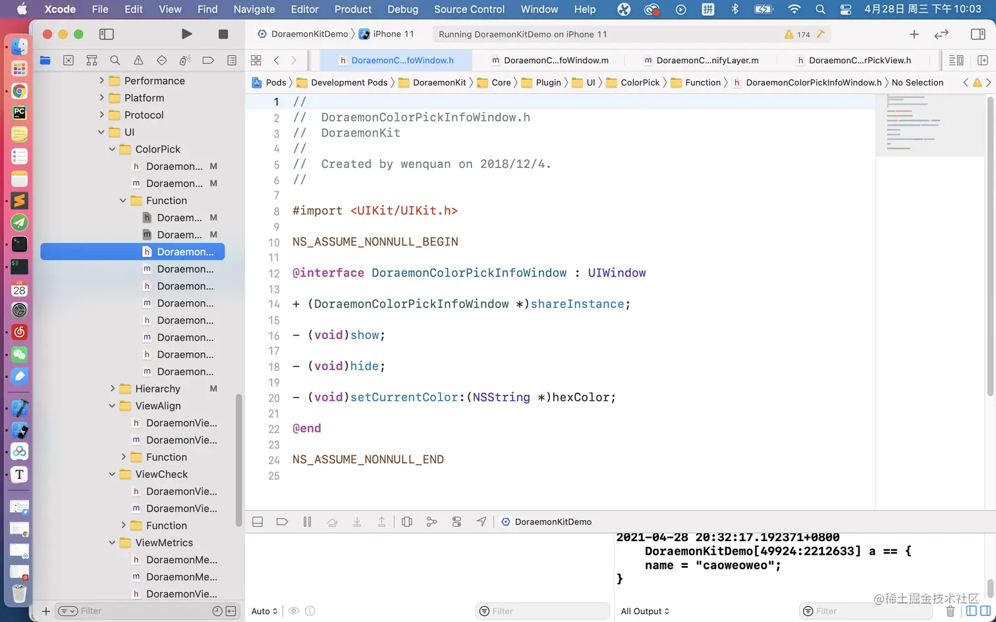Click Step Out in debug bar
996x622 pixels.
coord(381,522)
